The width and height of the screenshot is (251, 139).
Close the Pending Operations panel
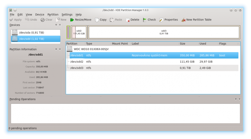click(x=239, y=99)
